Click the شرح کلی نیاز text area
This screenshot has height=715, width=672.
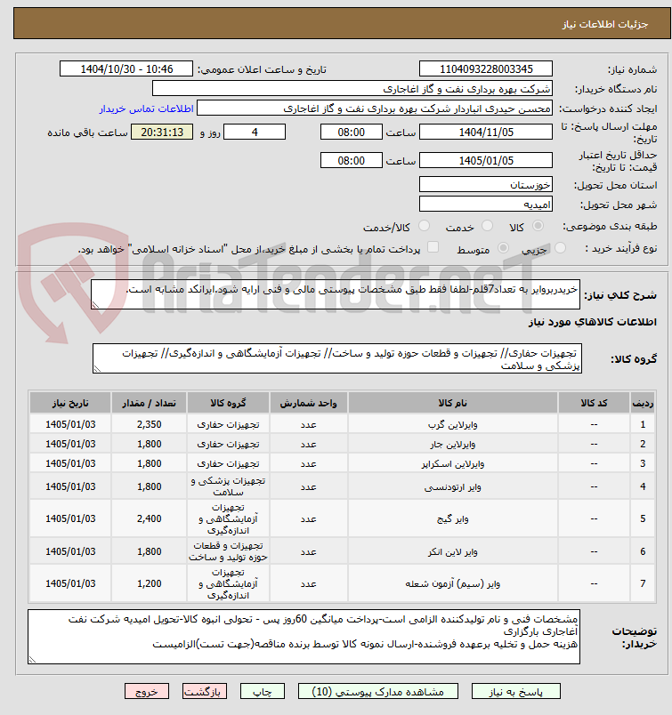tap(336, 294)
